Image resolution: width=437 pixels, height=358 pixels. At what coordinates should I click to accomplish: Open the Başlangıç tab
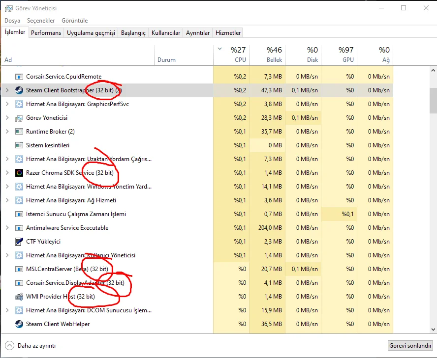pyautogui.click(x=133, y=33)
